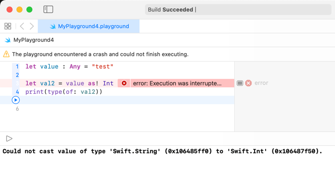
Task: Click the 'error' result text in sidebar
Action: tap(261, 83)
